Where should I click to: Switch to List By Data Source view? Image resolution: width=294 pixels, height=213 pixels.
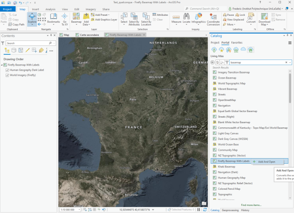[14, 50]
